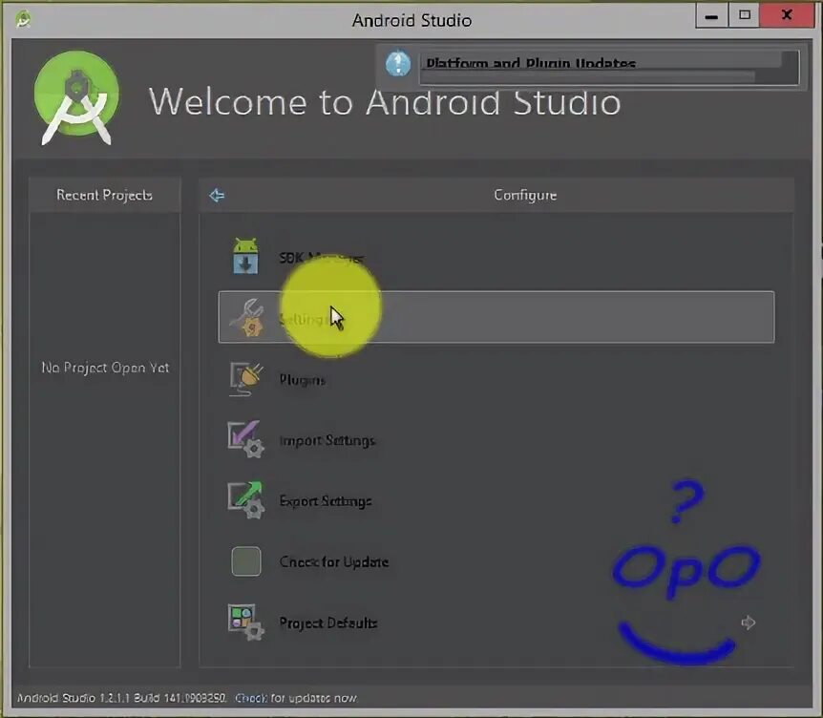Click the Android Studio title bar icon
823x718 pixels.
tap(23, 20)
